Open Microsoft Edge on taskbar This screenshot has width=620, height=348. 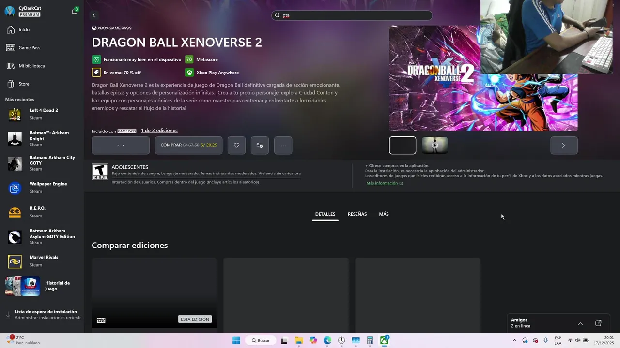(327, 340)
